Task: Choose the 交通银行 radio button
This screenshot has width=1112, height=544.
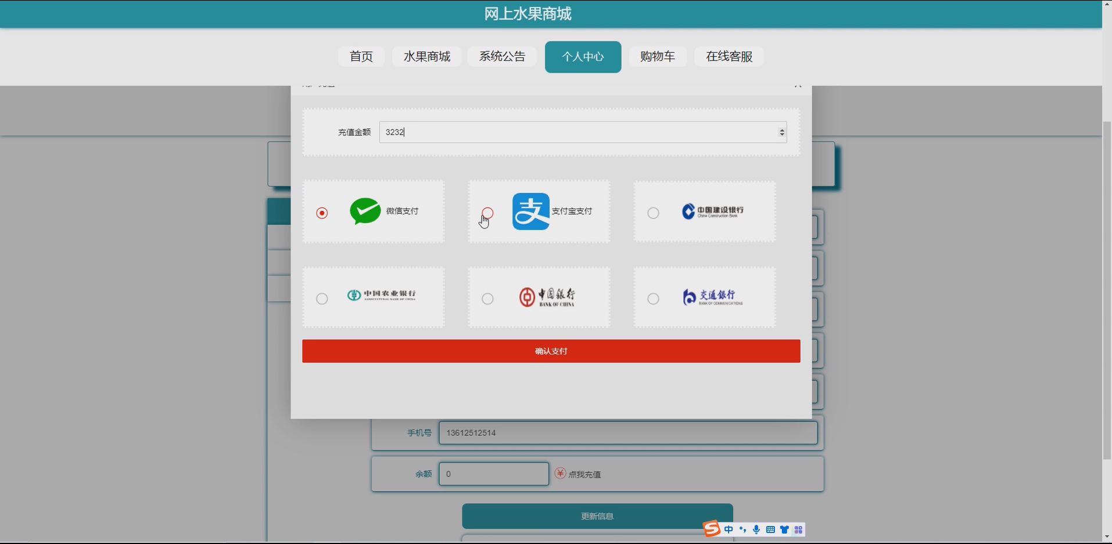Action: click(653, 299)
